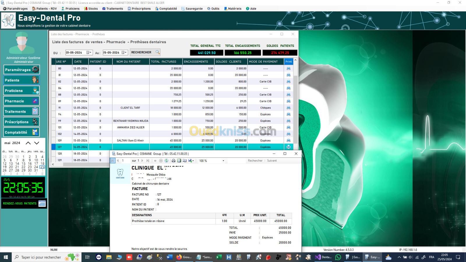Click the Suivant link in report viewer

272,161
